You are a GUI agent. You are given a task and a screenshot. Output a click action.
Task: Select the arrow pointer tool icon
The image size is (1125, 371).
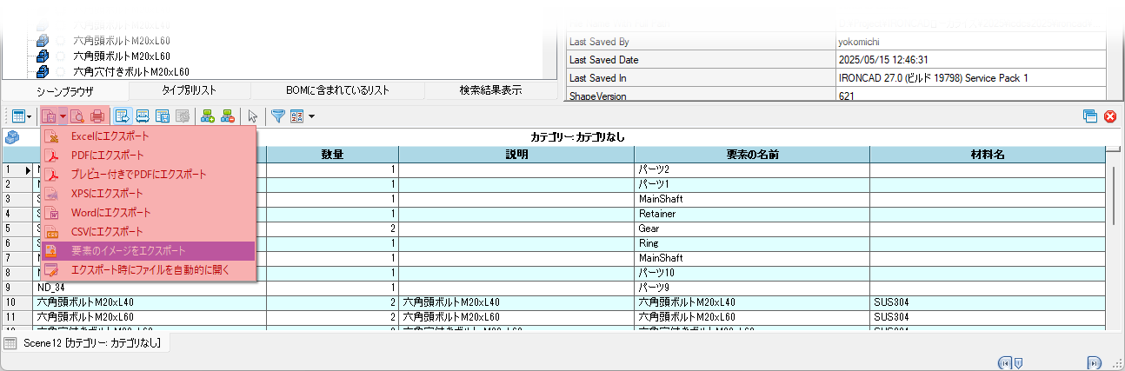pos(253,116)
